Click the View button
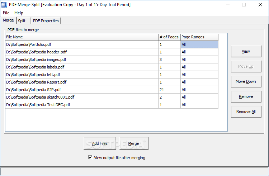Image resolution: width=269 pixels, height=176 pixels. click(x=246, y=51)
